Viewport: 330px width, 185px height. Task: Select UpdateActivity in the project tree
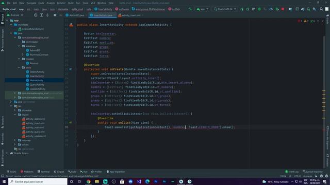(x=36, y=89)
